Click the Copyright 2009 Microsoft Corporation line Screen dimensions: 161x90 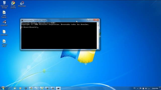coord(55,24)
